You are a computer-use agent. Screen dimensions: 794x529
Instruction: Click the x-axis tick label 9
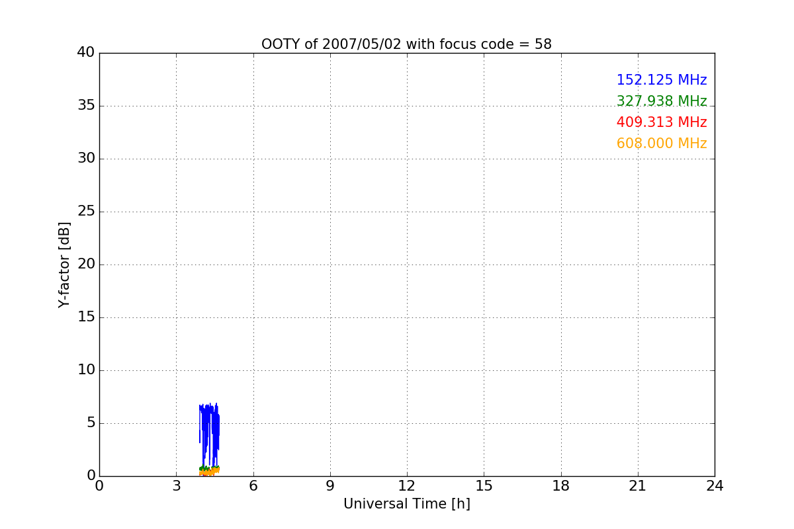330,486
